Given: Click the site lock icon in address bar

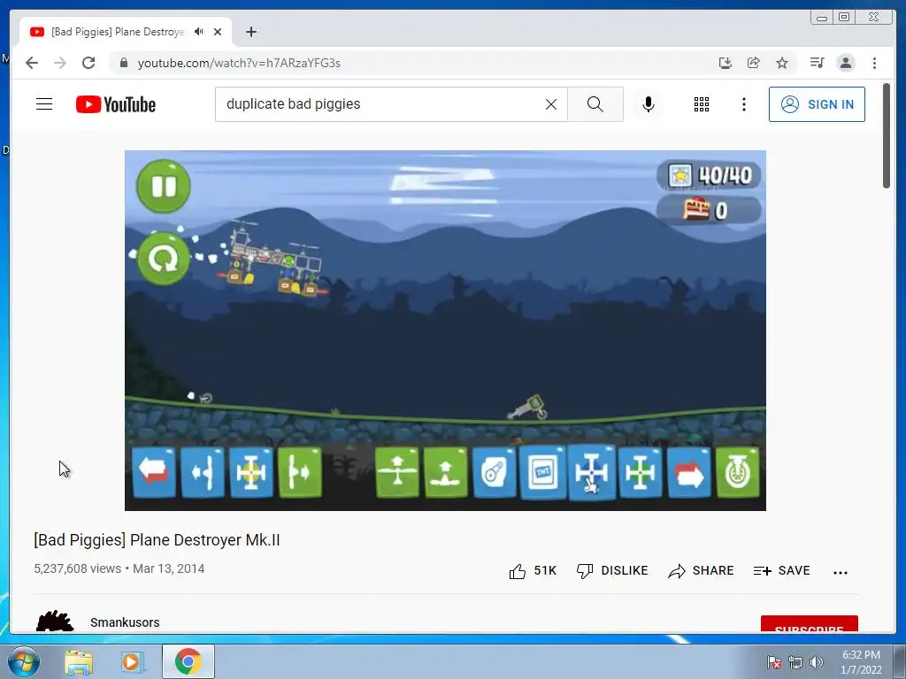Looking at the screenshot, I should pyautogui.click(x=123, y=63).
